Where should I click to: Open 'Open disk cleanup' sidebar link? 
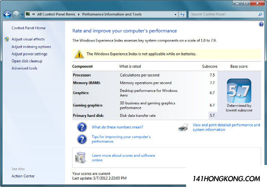coord(27,61)
